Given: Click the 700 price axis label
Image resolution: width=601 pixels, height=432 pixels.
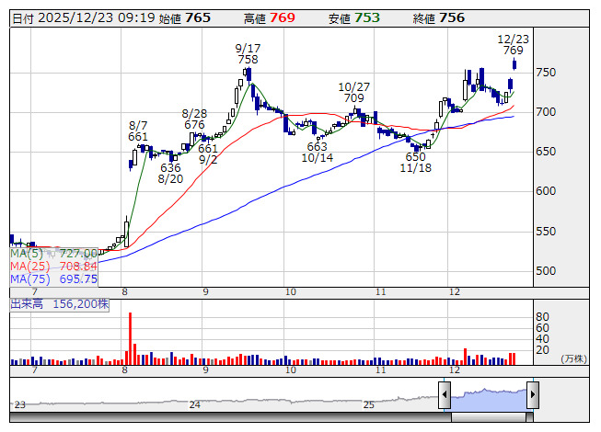Looking at the screenshot, I should pyautogui.click(x=546, y=112).
